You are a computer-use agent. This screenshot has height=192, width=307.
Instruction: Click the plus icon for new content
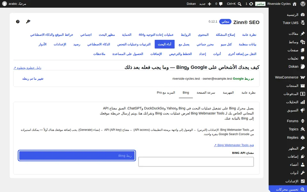click(x=209, y=4)
